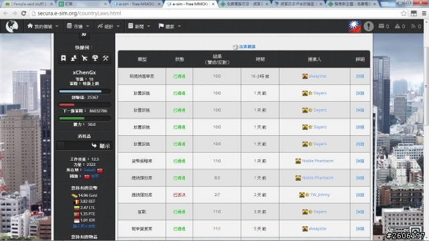Open proposer Slayers from 3 days ago
This screenshot has width=429, height=241.
pyautogui.click(x=320, y=212)
